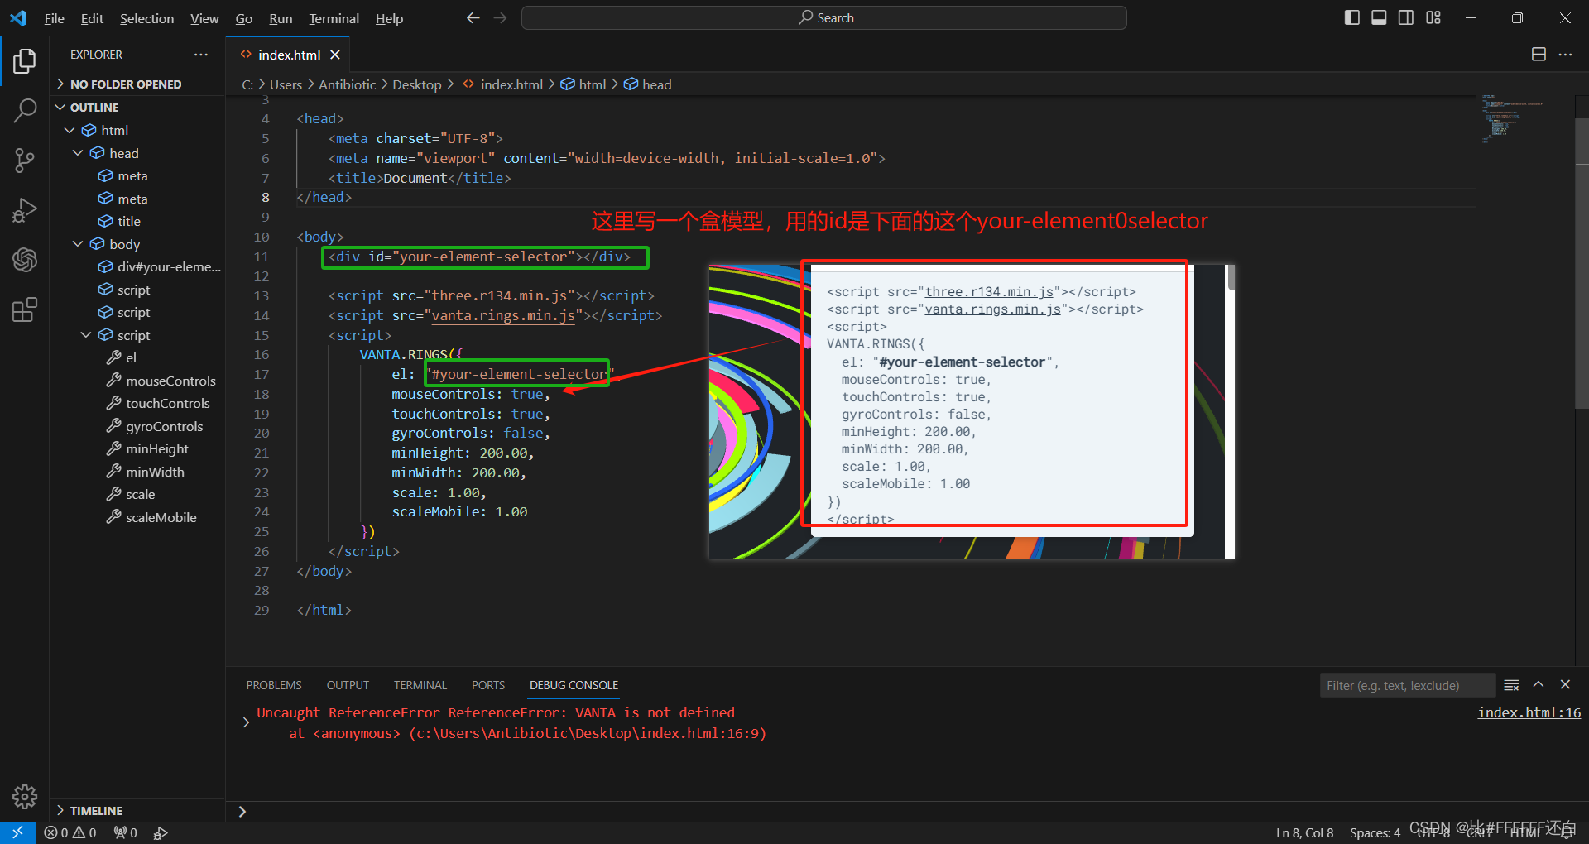Screen dimensions: 1589x844
Task: Open Explorer Views and More Actions ellipsis
Action: (x=201, y=54)
